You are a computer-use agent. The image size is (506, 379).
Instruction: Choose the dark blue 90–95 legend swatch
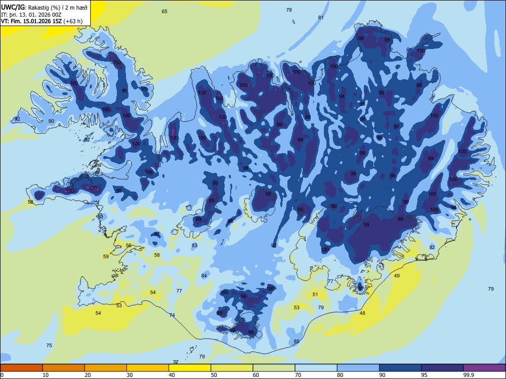[x=400, y=368]
